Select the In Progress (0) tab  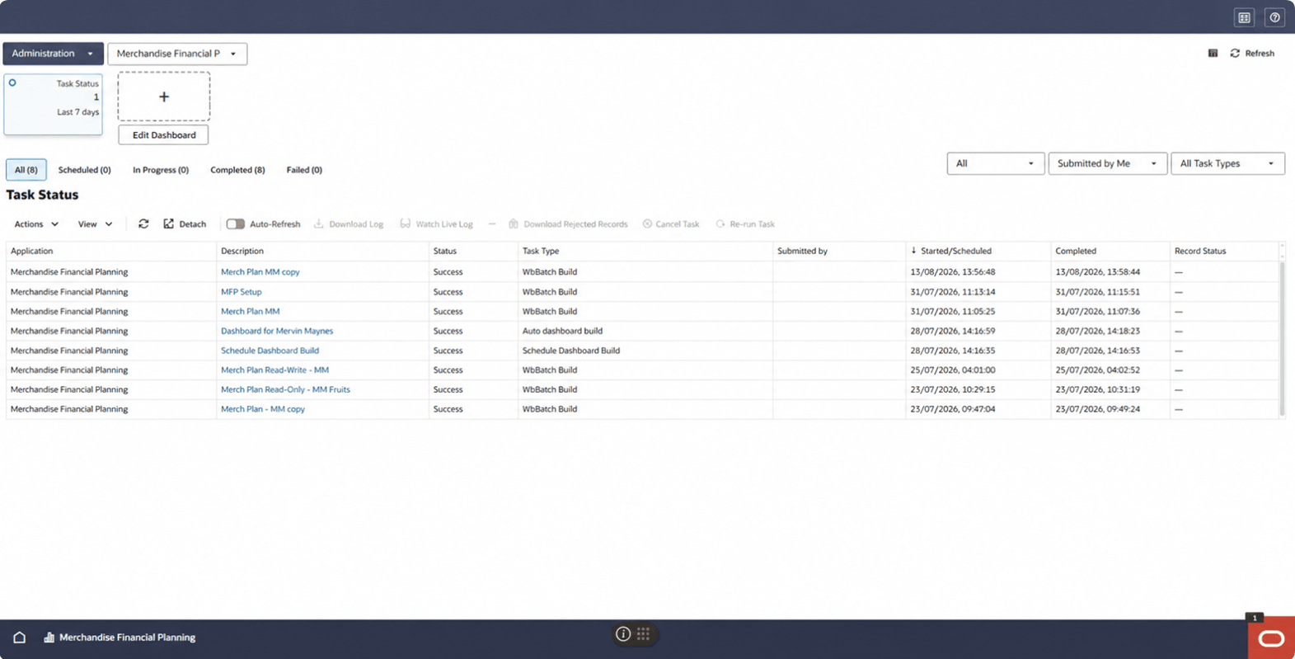[161, 170]
